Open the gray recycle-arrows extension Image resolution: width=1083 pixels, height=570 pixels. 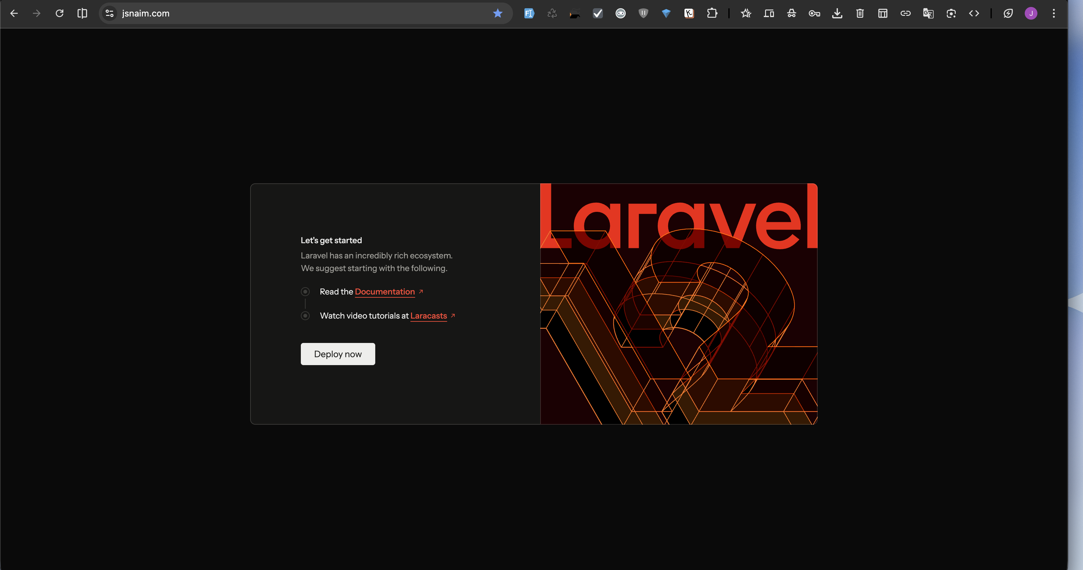coord(552,13)
